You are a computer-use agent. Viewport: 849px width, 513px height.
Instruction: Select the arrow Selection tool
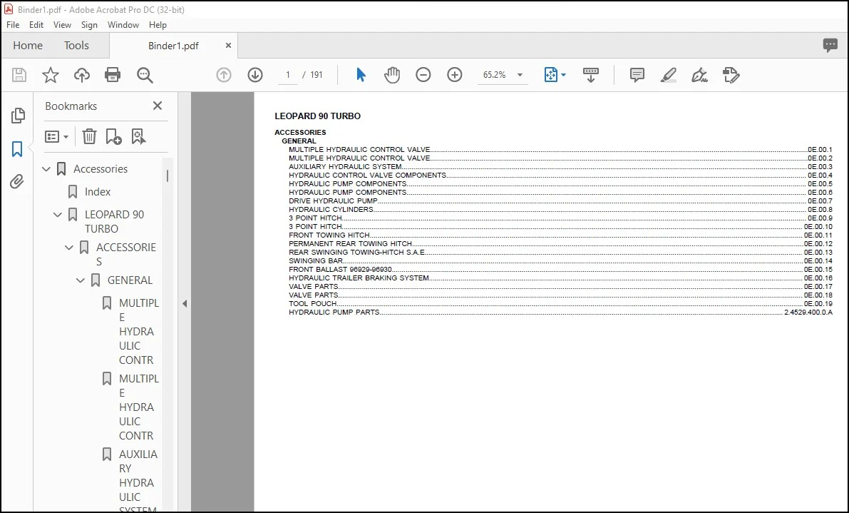(x=361, y=75)
